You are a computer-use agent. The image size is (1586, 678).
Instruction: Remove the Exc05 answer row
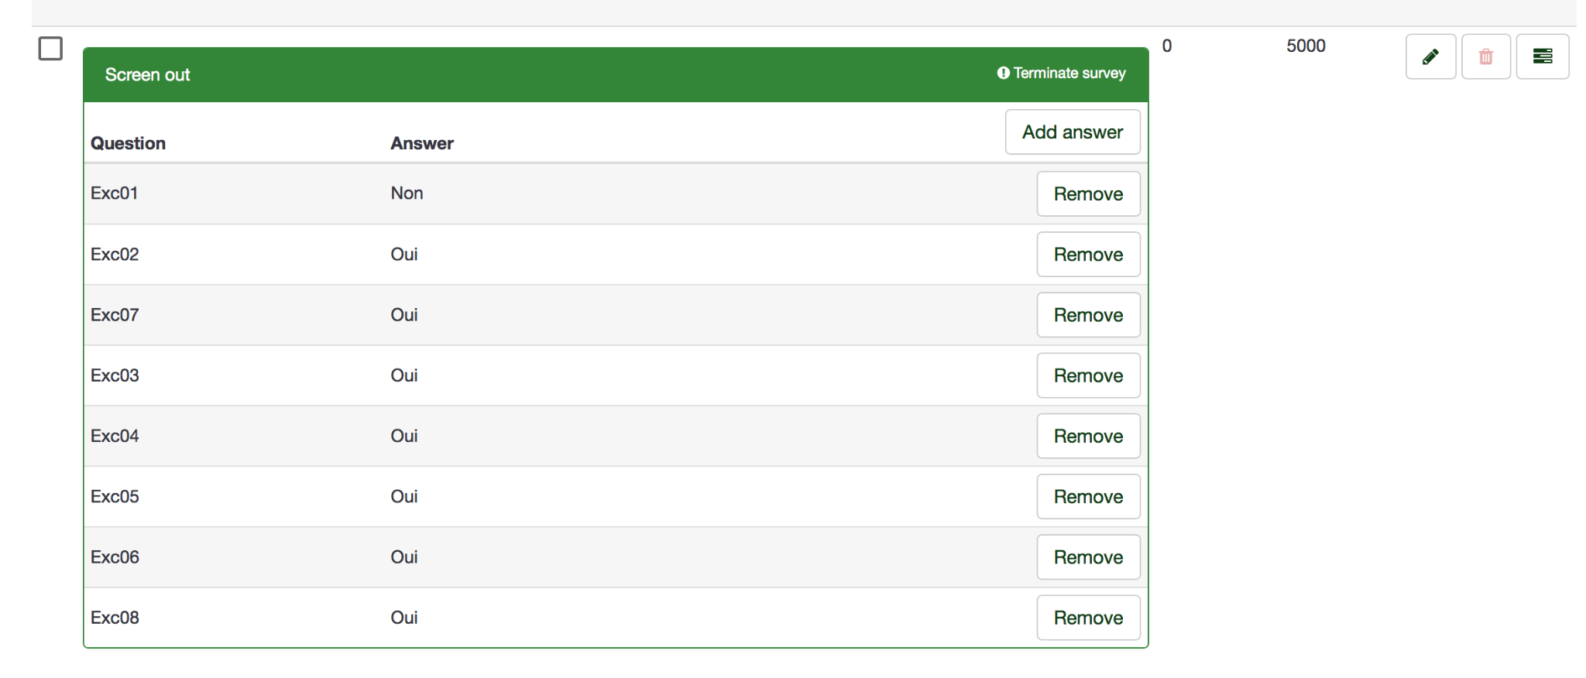click(1088, 497)
